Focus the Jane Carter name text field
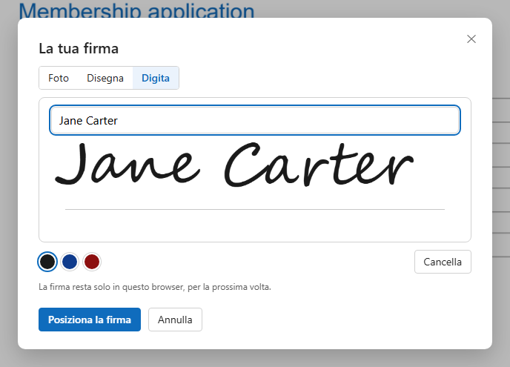 [x=255, y=120]
